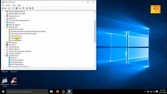Open the View menu

pos(14,5)
